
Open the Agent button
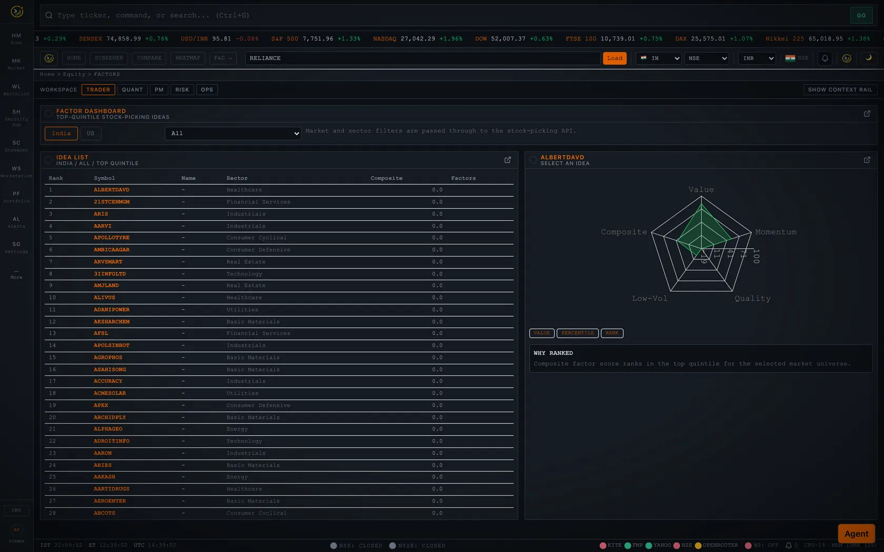pyautogui.click(x=856, y=534)
